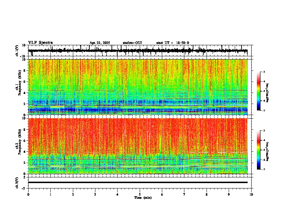This screenshot has height=218, width=283.
Task: Click the ch.1 spectrogram panel
Action: click(x=138, y=87)
